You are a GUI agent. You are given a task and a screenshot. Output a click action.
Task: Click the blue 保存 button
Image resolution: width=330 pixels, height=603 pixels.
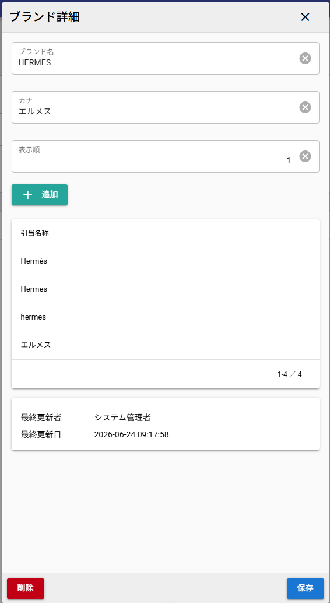(306, 588)
